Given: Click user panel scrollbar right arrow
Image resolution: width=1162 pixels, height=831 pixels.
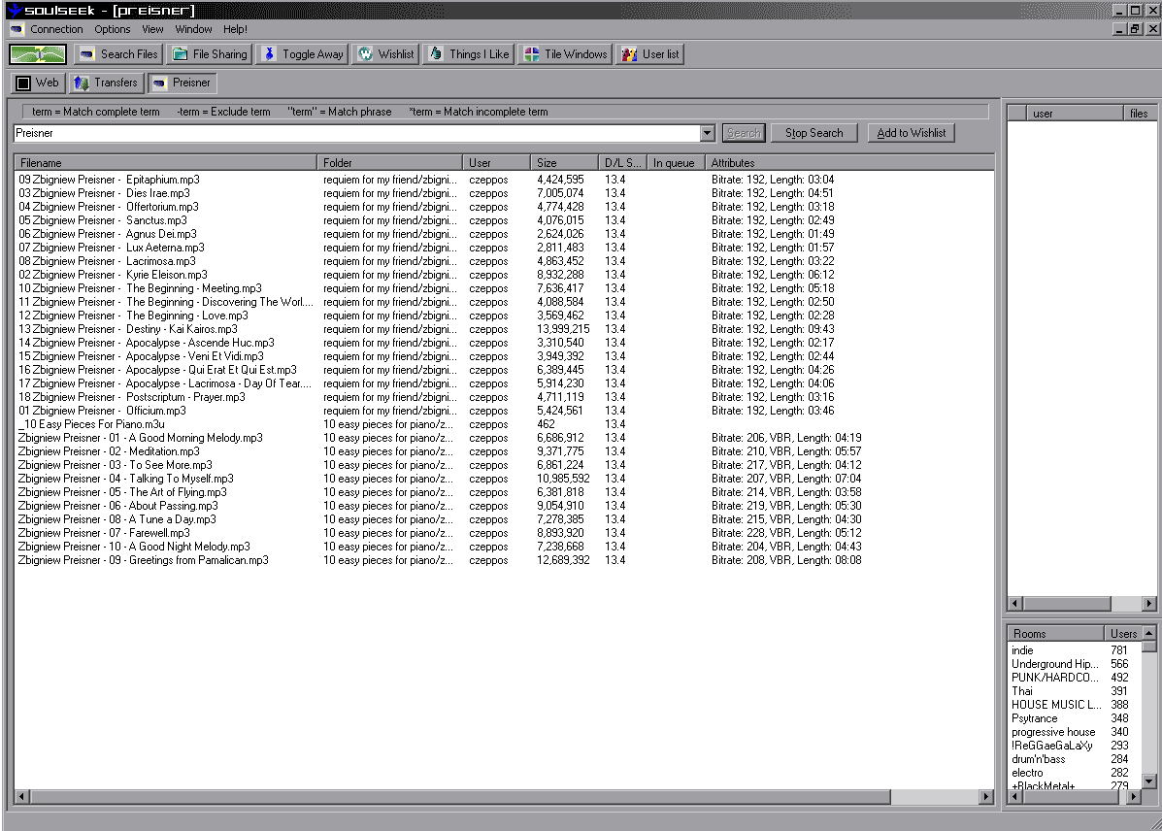Looking at the screenshot, I should point(1148,604).
